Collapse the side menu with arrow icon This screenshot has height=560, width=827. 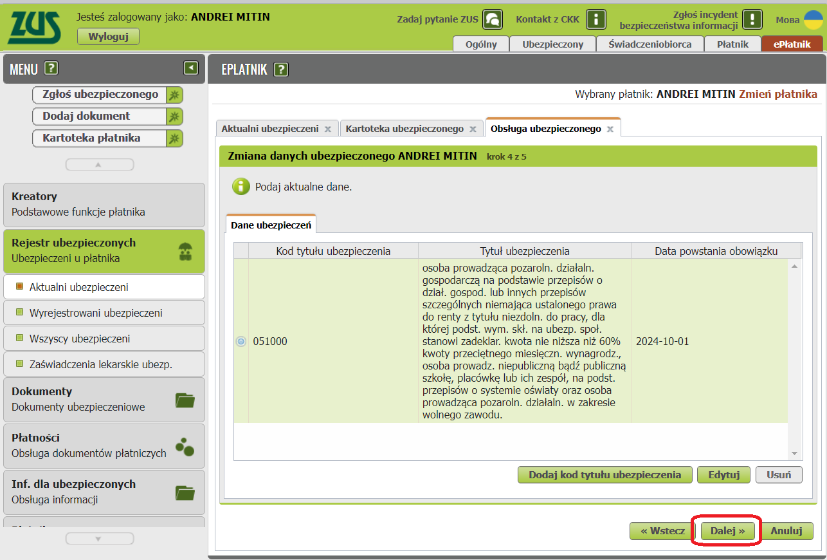190,68
